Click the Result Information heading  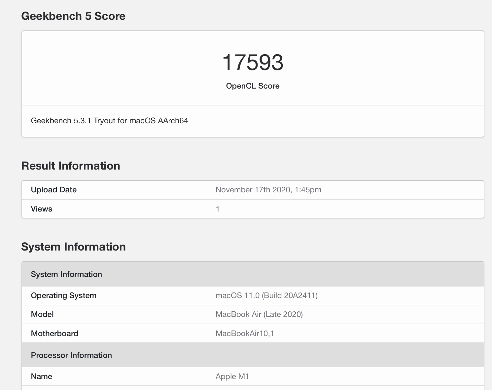click(71, 166)
